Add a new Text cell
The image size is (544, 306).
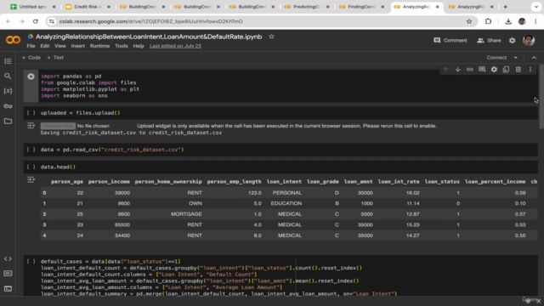55,58
